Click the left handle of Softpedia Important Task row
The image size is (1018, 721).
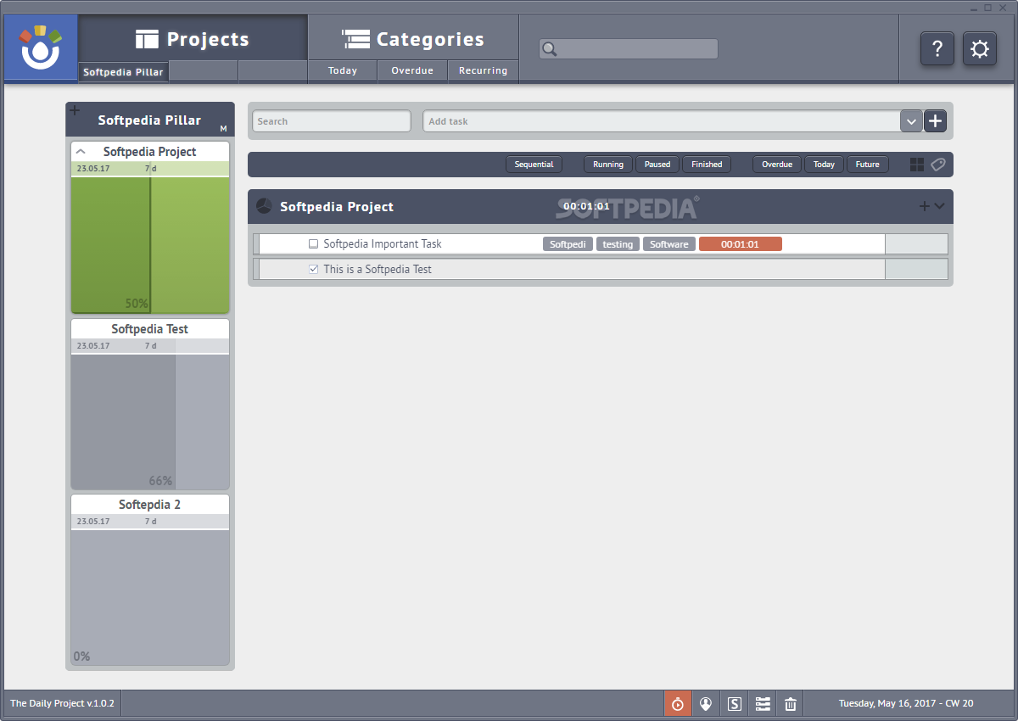[x=256, y=244]
